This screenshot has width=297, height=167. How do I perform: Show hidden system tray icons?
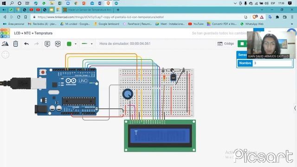[x=235, y=3]
